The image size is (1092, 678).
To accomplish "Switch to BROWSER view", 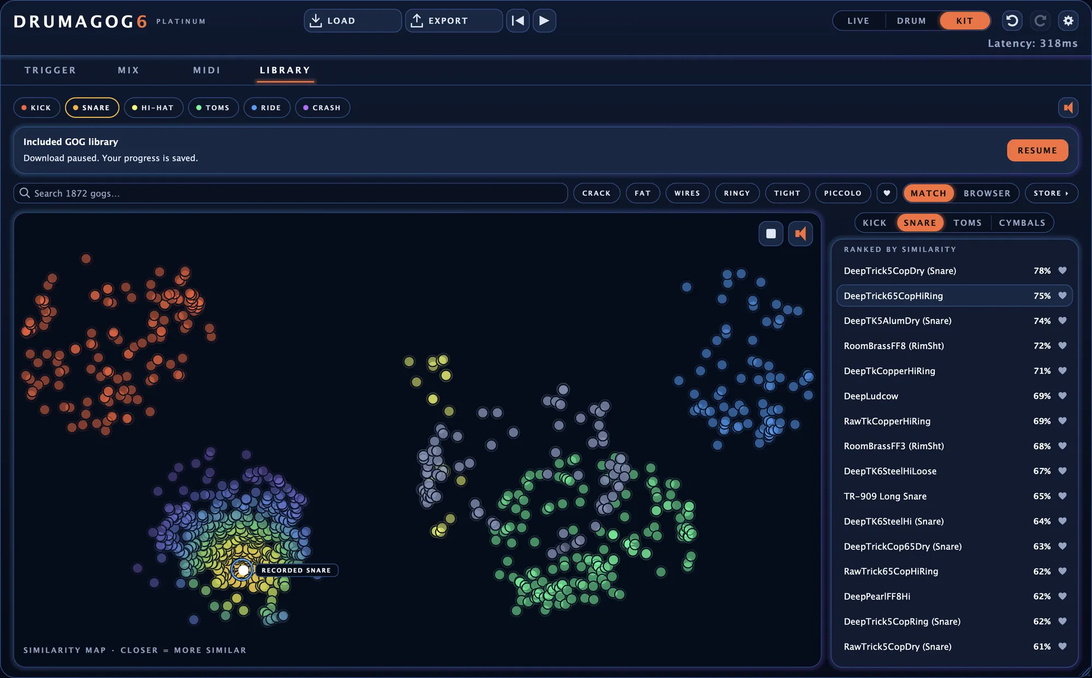I will coord(987,193).
